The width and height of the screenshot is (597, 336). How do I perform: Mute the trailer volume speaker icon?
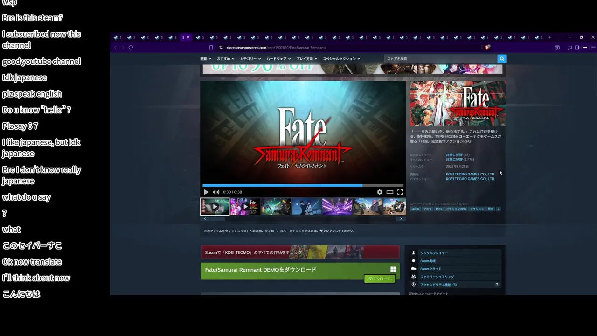216,192
